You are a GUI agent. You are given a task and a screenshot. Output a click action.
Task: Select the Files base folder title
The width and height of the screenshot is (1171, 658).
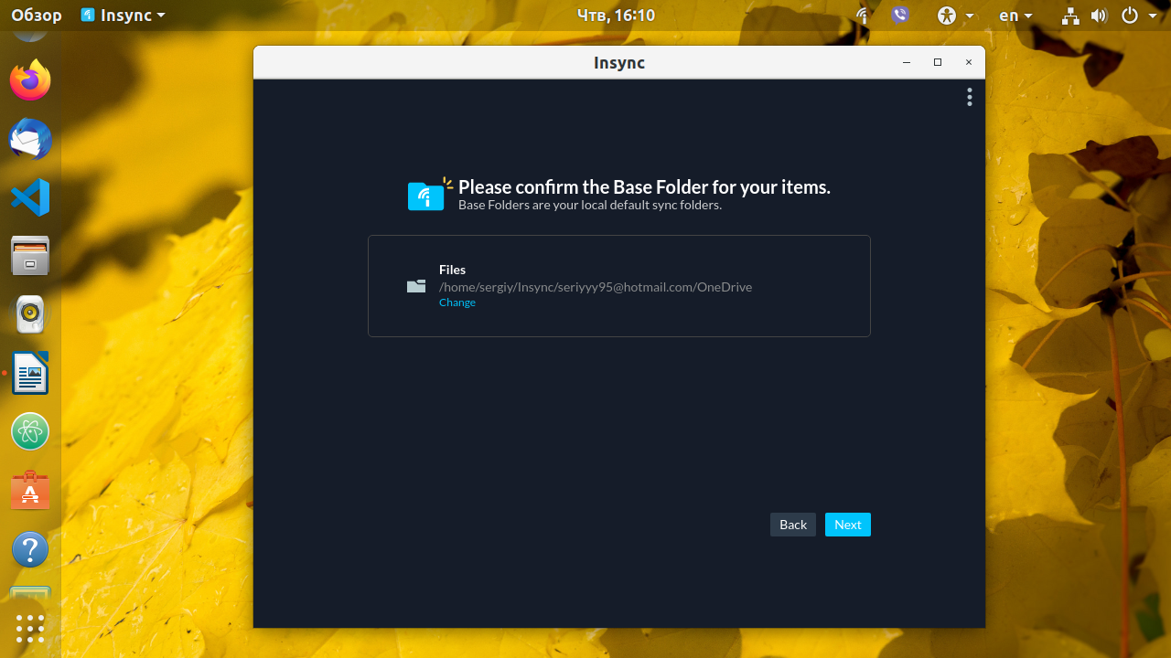pyautogui.click(x=452, y=270)
